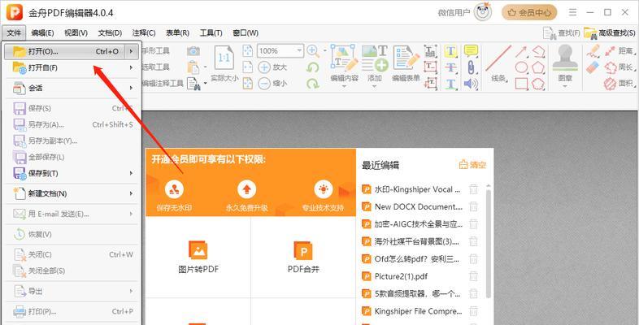Viewport: 639px width, 325px height.
Task: Click the snapshot camera icon in the toolbar
Action: [x=193, y=51]
